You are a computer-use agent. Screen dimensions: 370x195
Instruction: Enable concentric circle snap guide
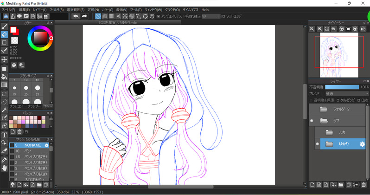tap(132, 16)
